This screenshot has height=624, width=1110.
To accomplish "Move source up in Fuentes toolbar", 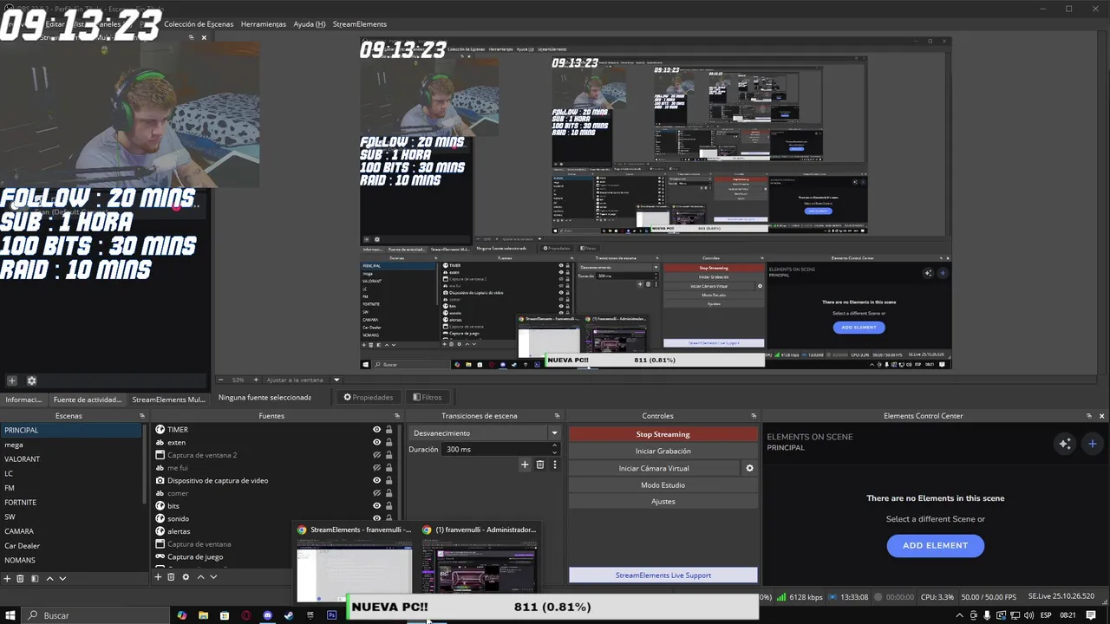I will 200,576.
